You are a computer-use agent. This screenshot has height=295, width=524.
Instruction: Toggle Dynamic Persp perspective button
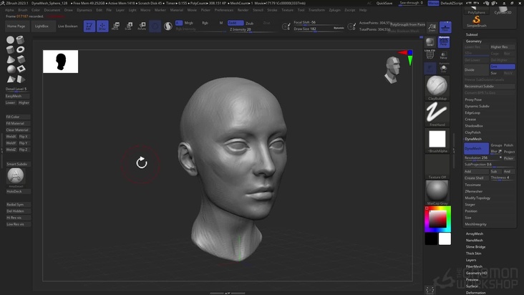pos(444,42)
